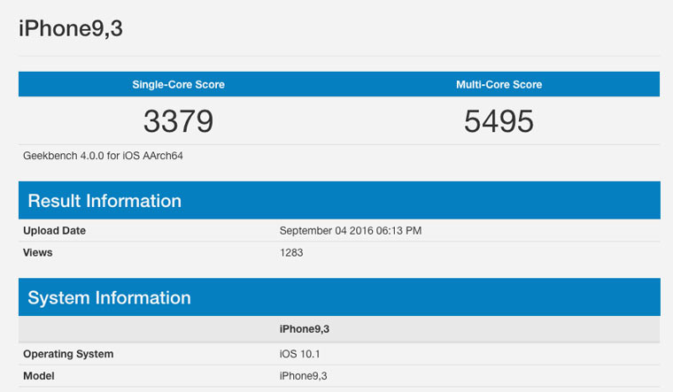Click the iPhone9,3 value in Model row

coord(303,376)
